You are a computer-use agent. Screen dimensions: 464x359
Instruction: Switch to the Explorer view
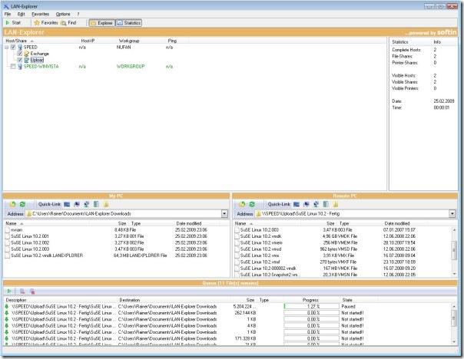pyautogui.click(x=103, y=23)
